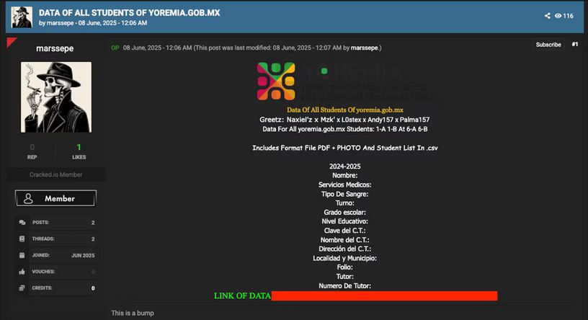Click marssepe in last modified note
The height and width of the screenshot is (320, 588).
pos(364,48)
